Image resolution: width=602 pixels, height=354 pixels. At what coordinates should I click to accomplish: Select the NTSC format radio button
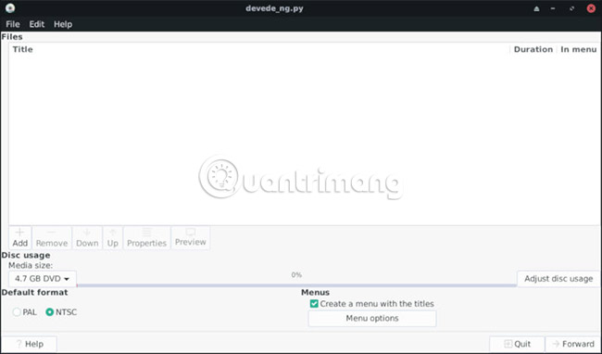coord(61,312)
